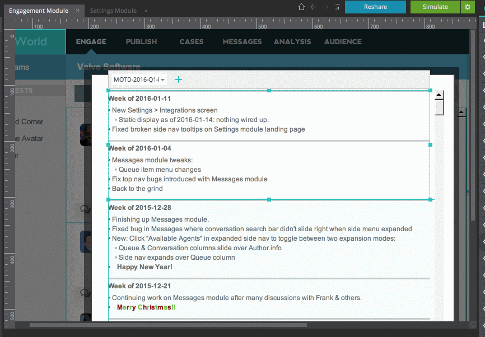The image size is (485, 337).
Task: Navigate back with the left arrow
Action: tap(313, 7)
